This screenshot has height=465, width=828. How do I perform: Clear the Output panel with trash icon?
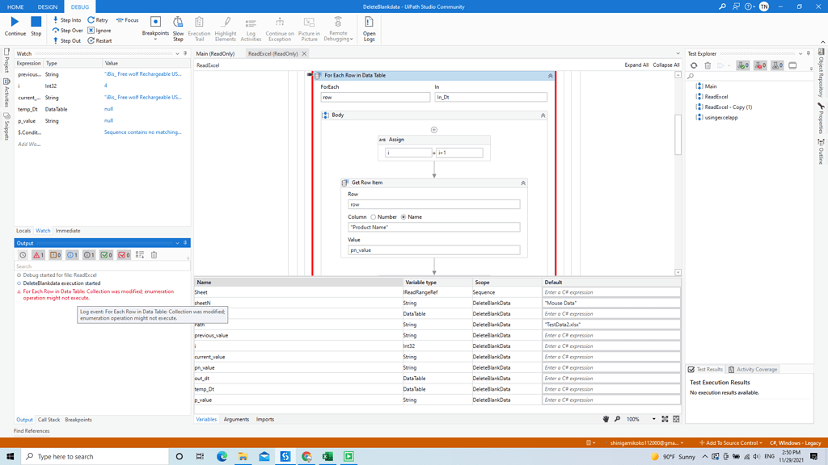[154, 255]
